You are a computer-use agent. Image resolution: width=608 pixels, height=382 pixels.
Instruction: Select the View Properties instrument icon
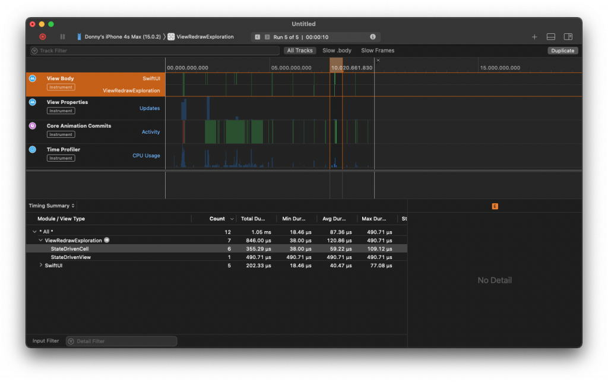tap(33, 102)
